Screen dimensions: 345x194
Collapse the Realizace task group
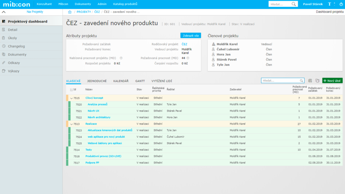click(x=71, y=124)
